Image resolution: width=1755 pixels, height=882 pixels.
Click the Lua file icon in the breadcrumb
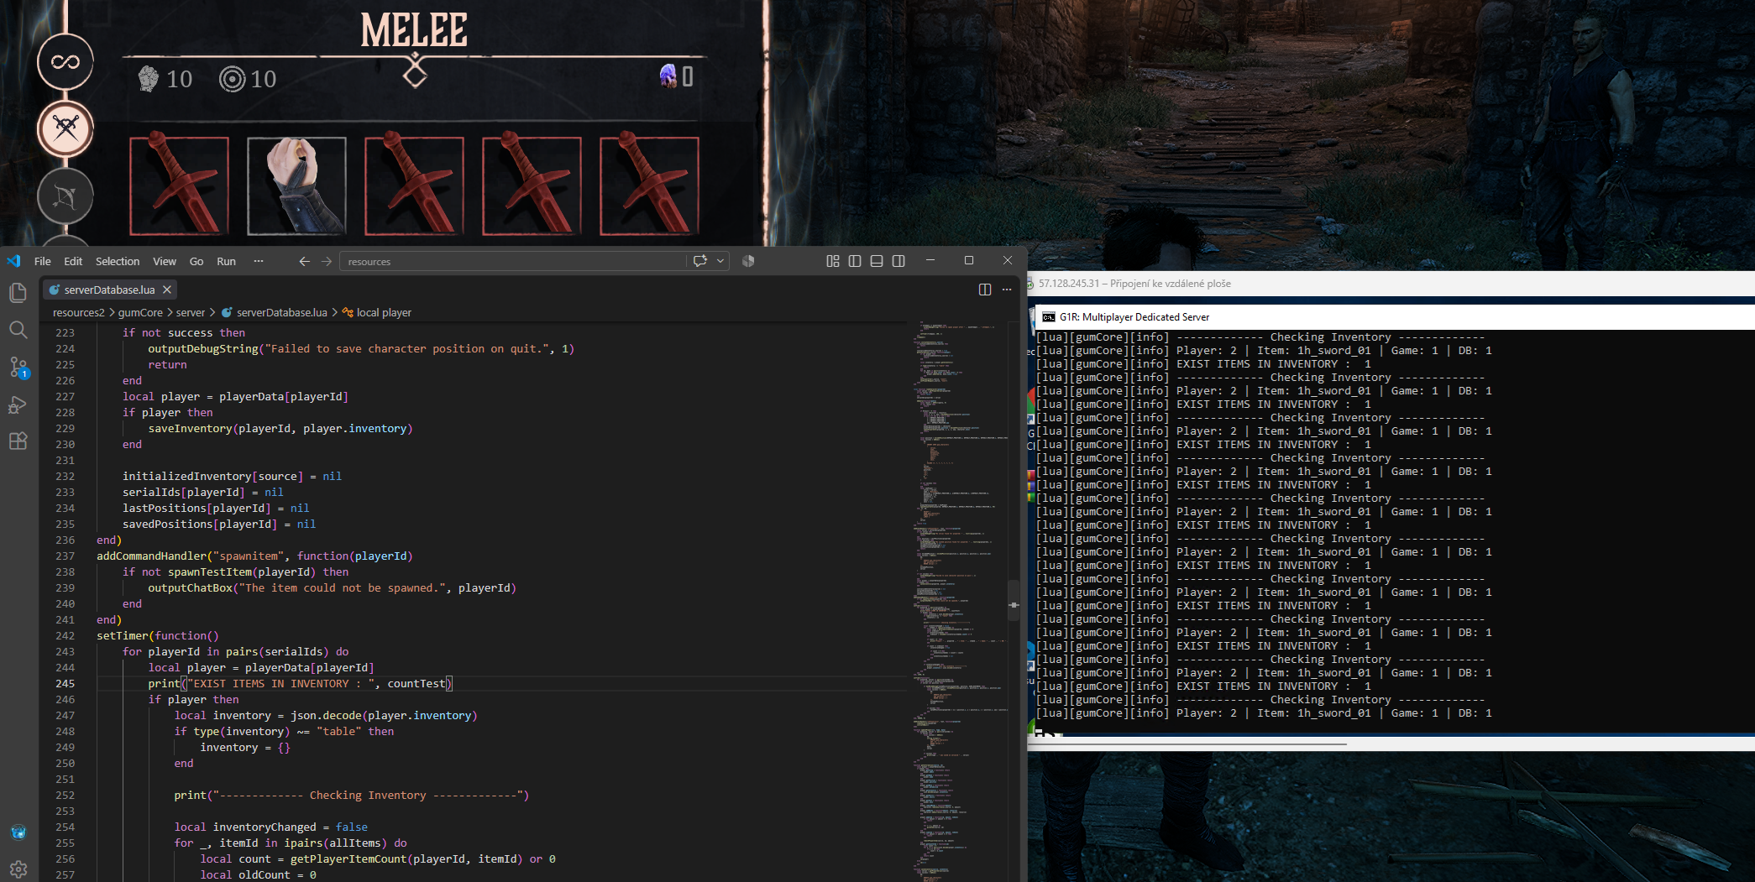coord(227,312)
